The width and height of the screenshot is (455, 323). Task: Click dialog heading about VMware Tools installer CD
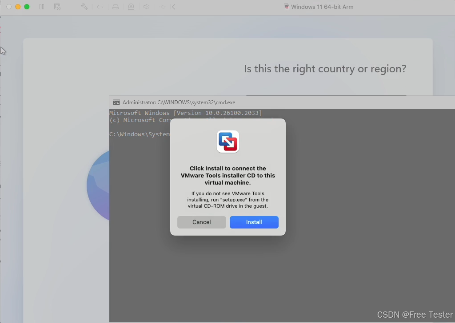(228, 176)
